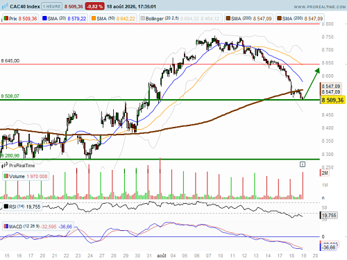
Task: Select the Prix 8 509,36 legend entry
Action: [x=20, y=19]
